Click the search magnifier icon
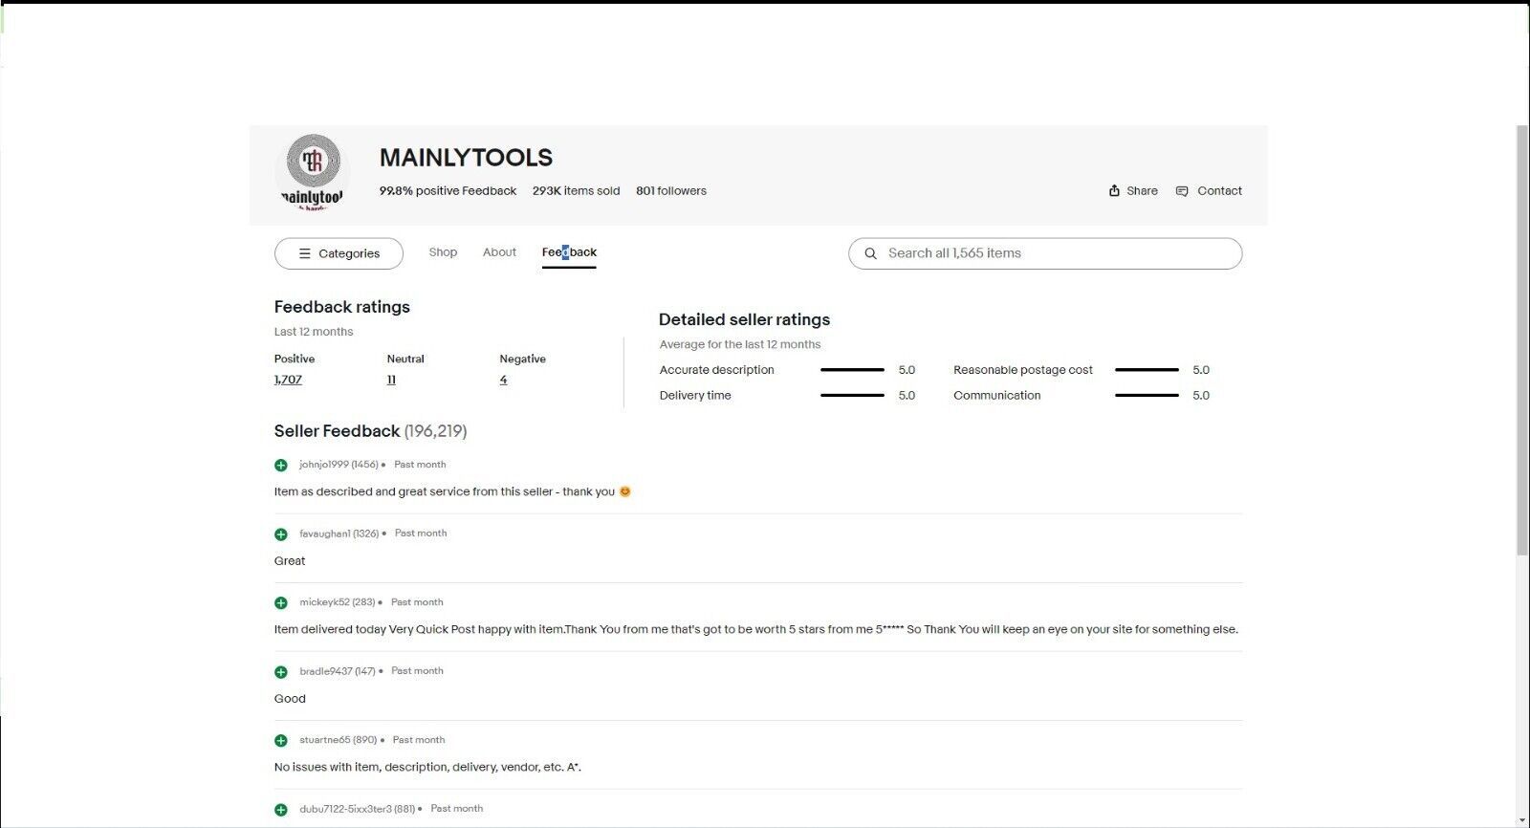This screenshot has width=1530, height=828. (x=870, y=253)
